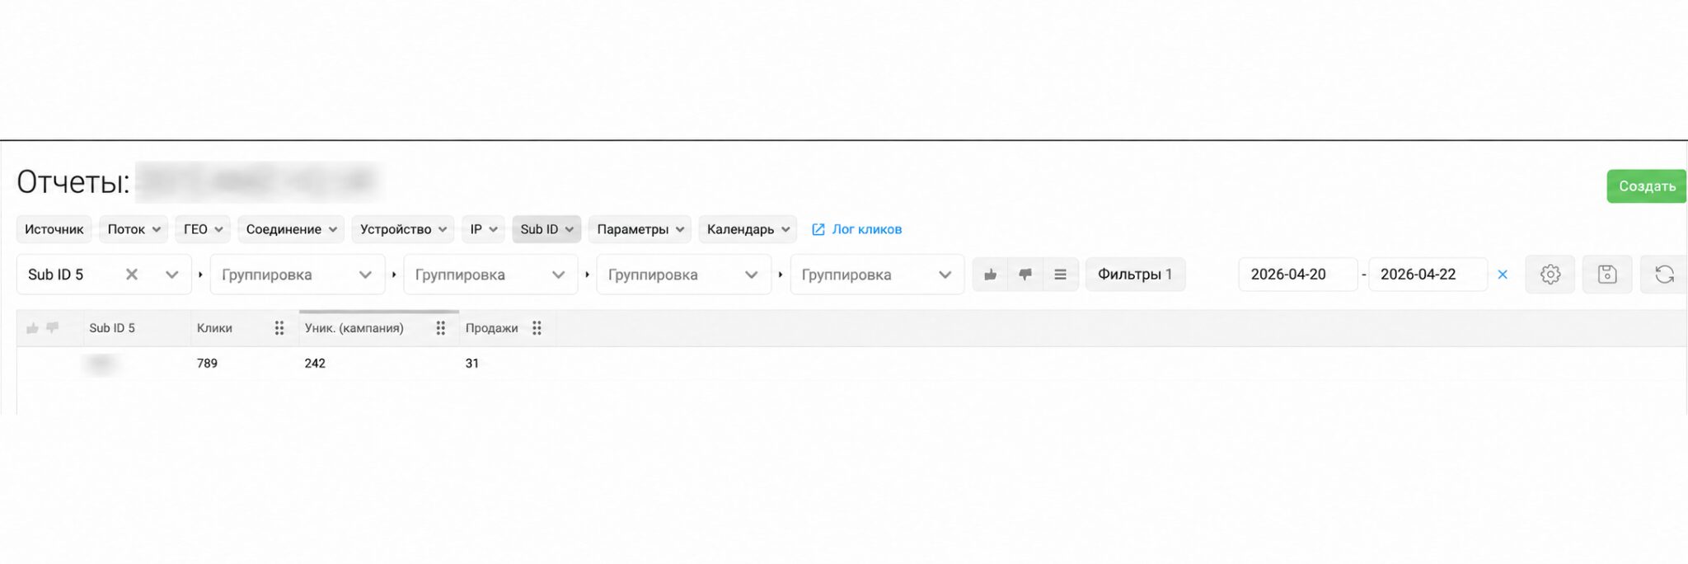Click the Продажи column drag handle
1688x564 pixels.
pos(537,328)
